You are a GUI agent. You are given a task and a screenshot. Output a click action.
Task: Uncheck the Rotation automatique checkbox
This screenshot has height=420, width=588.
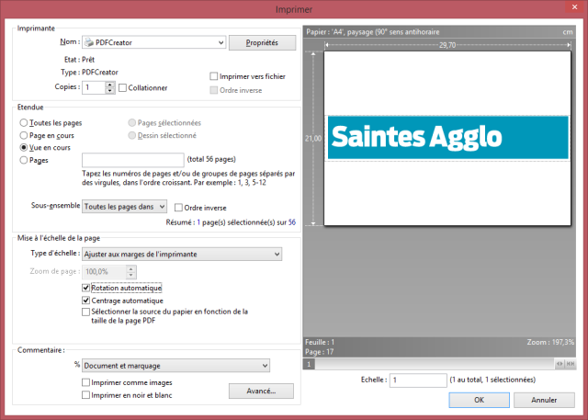(x=86, y=288)
